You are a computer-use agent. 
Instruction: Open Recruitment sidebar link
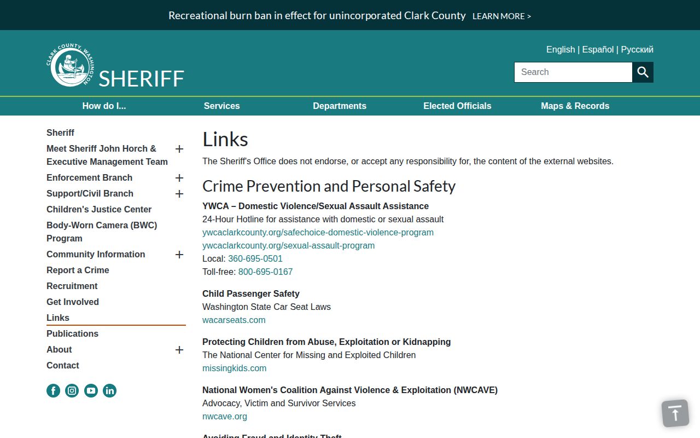pyautogui.click(x=72, y=286)
